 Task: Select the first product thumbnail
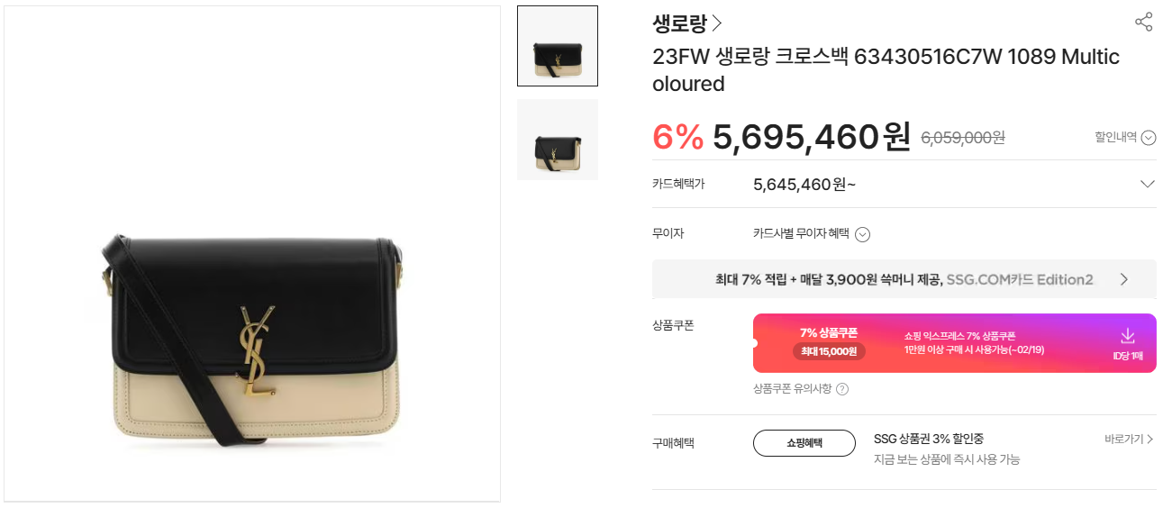click(x=558, y=46)
